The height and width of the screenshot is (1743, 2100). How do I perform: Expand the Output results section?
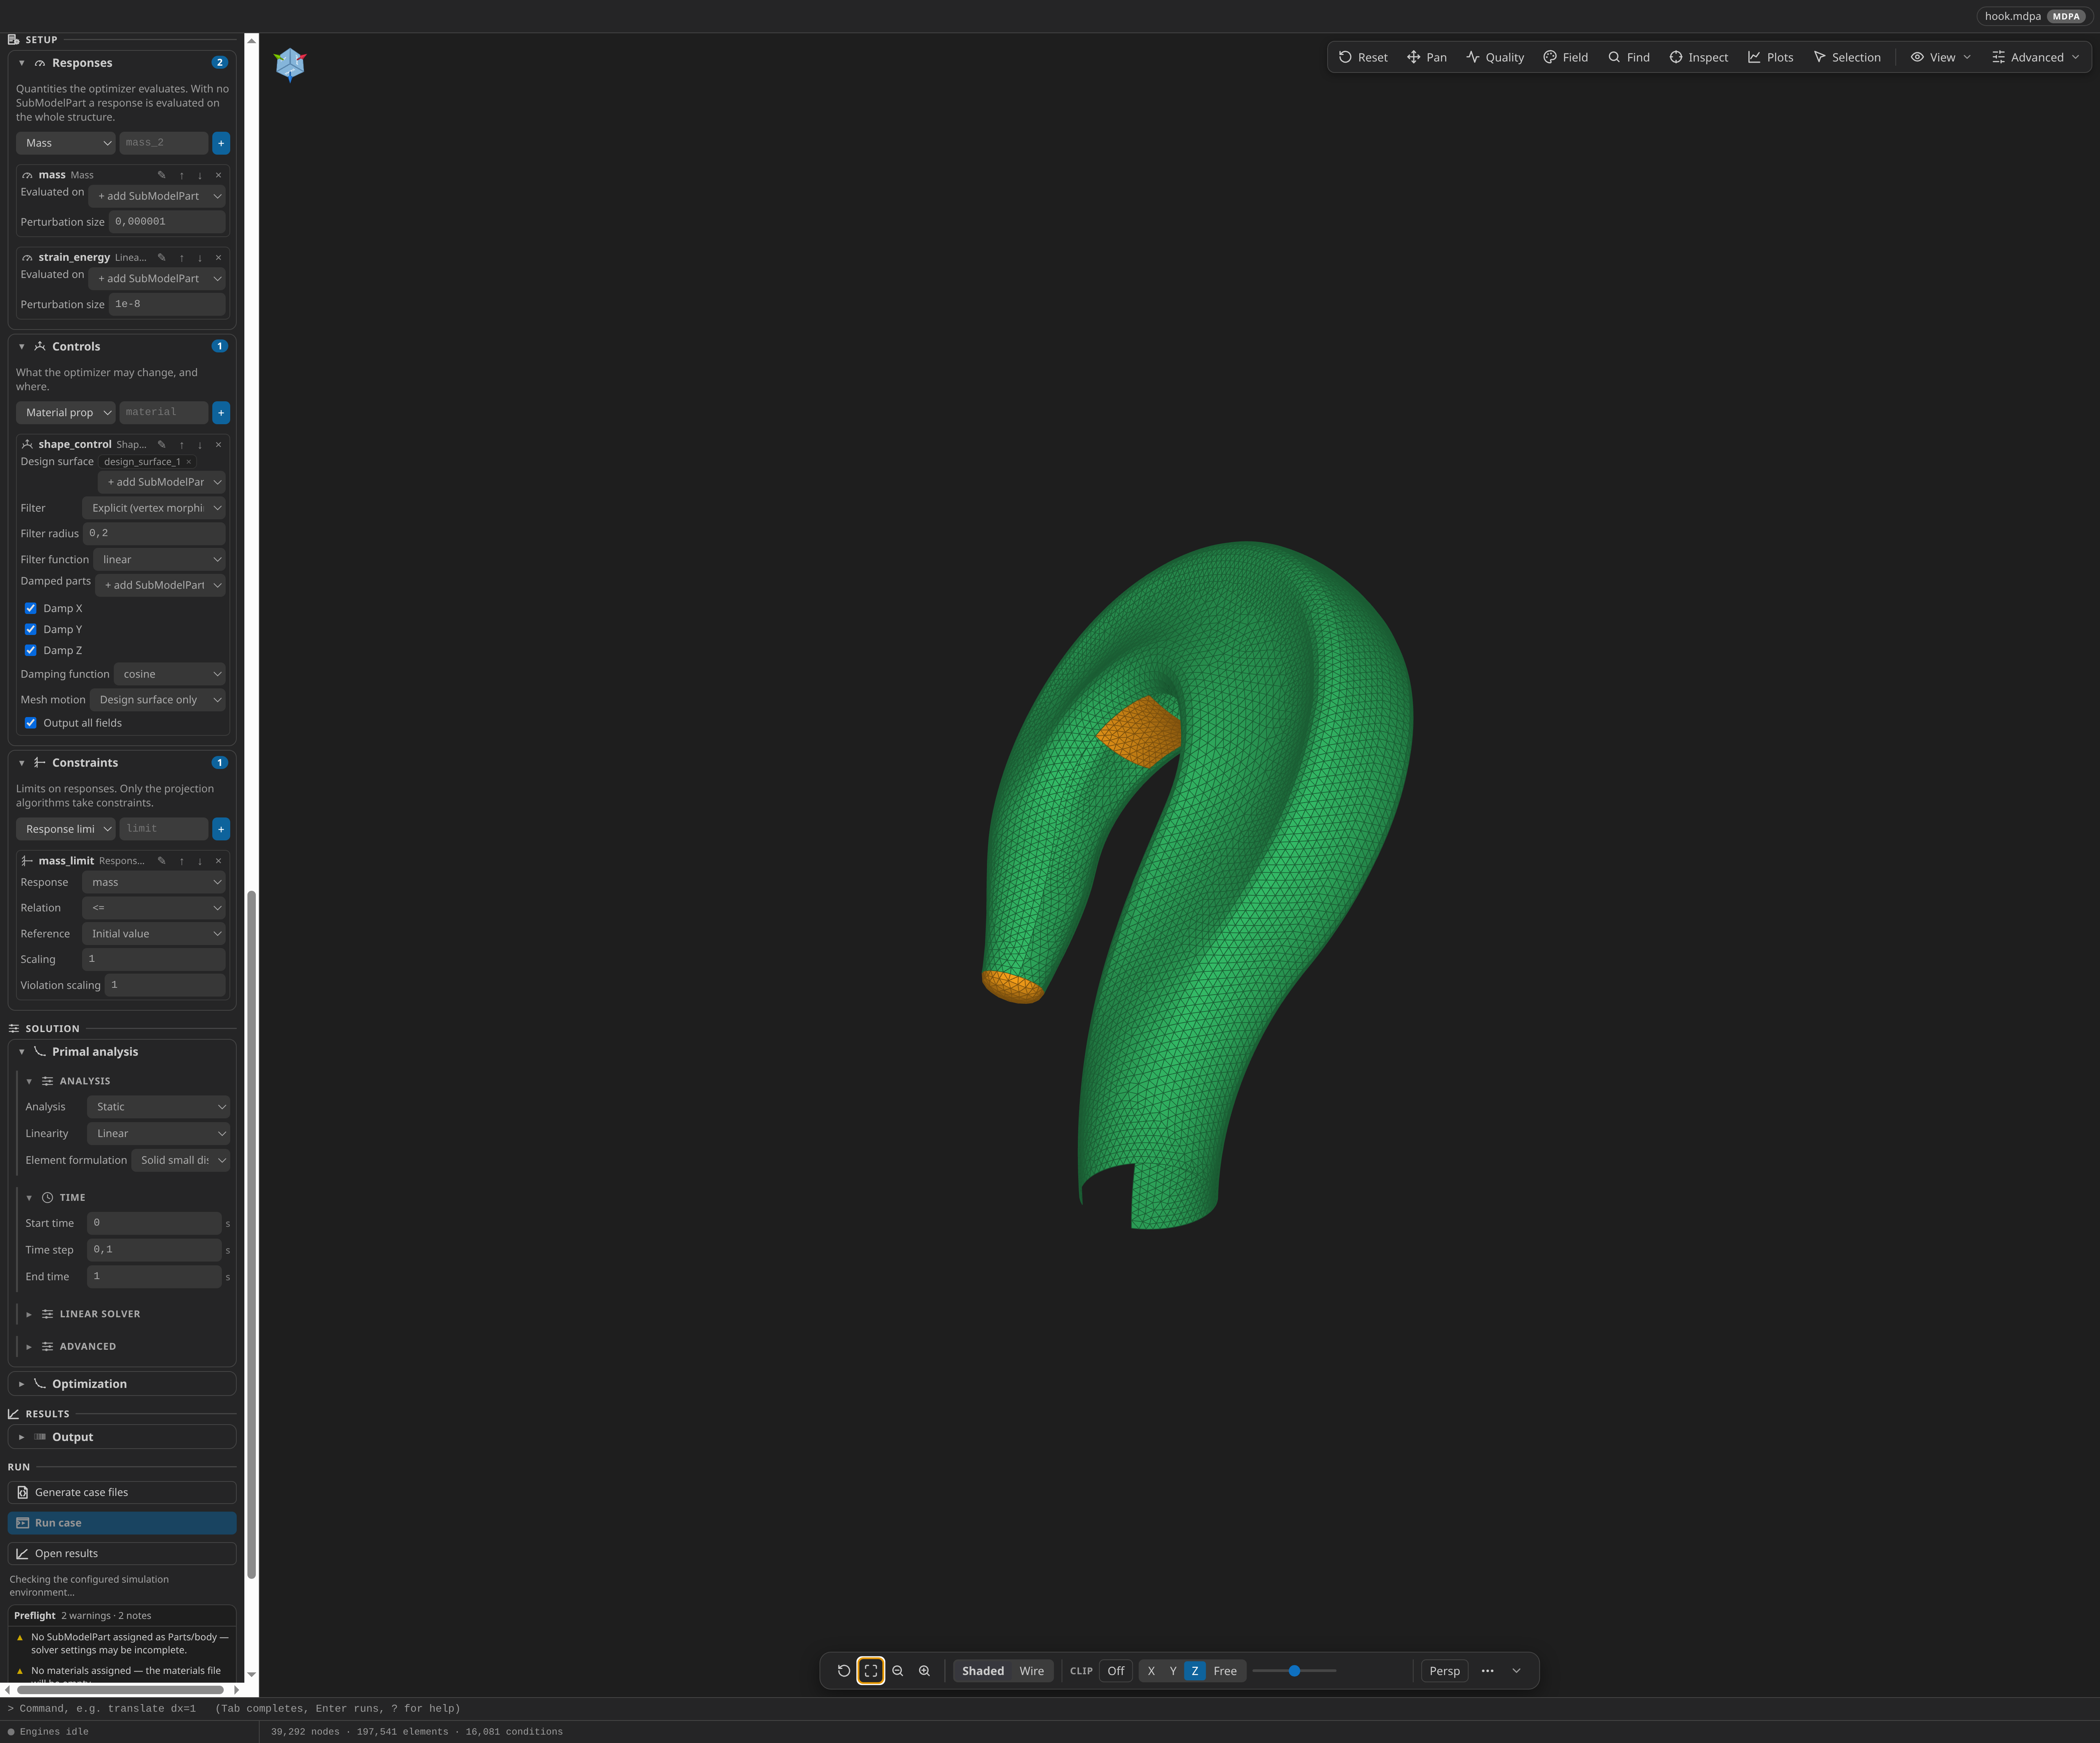122,1437
